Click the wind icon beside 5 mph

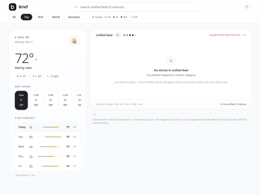[48, 76]
